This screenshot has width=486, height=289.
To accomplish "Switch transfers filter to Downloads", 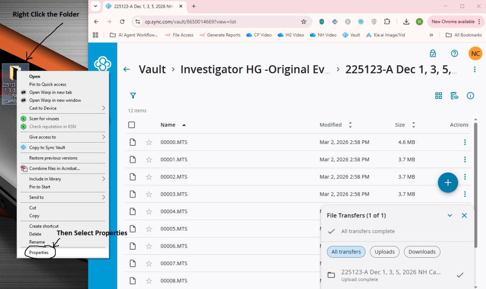I will [x=422, y=252].
